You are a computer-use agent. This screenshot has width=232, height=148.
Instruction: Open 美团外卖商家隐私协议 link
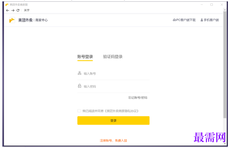[x=122, y=111]
